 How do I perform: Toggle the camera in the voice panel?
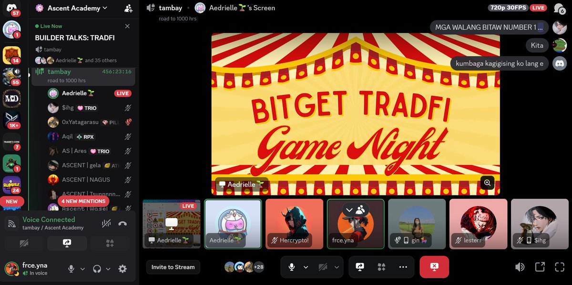[24, 244]
